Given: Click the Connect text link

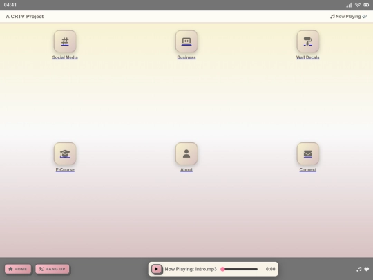Looking at the screenshot, I should [x=308, y=170].
